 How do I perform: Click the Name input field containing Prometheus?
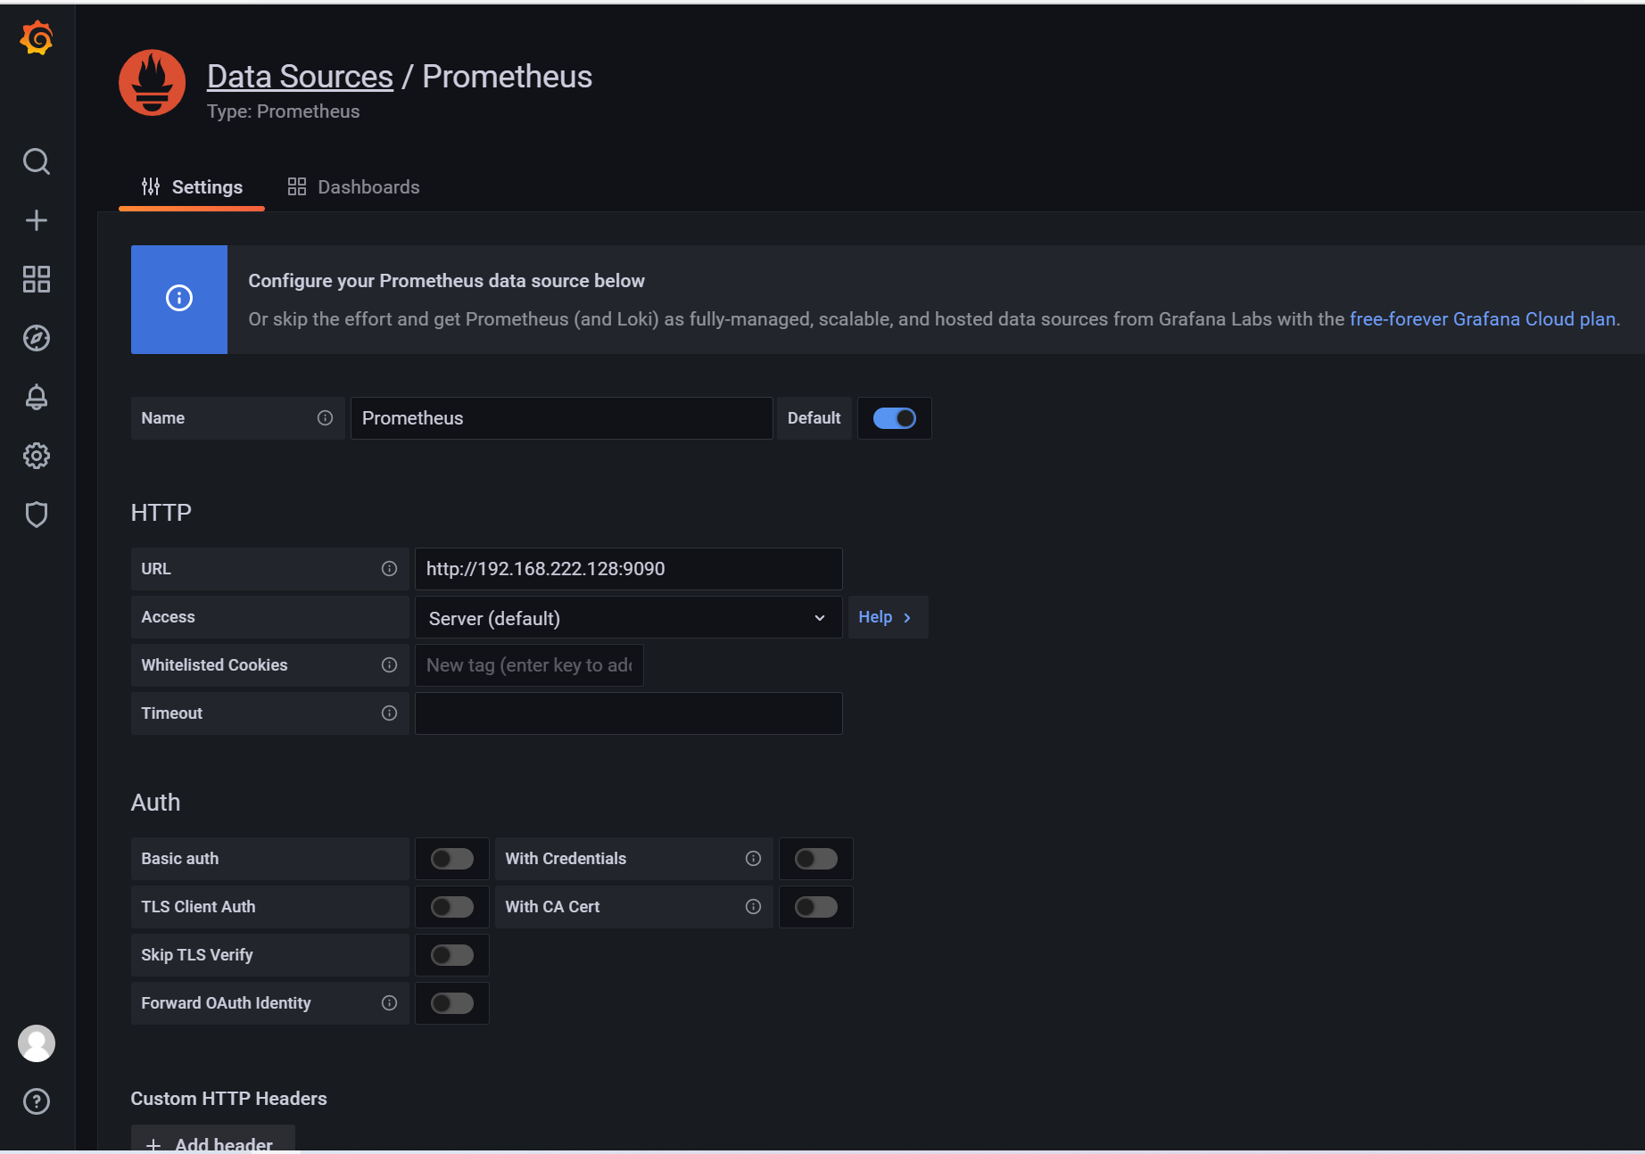pos(562,418)
